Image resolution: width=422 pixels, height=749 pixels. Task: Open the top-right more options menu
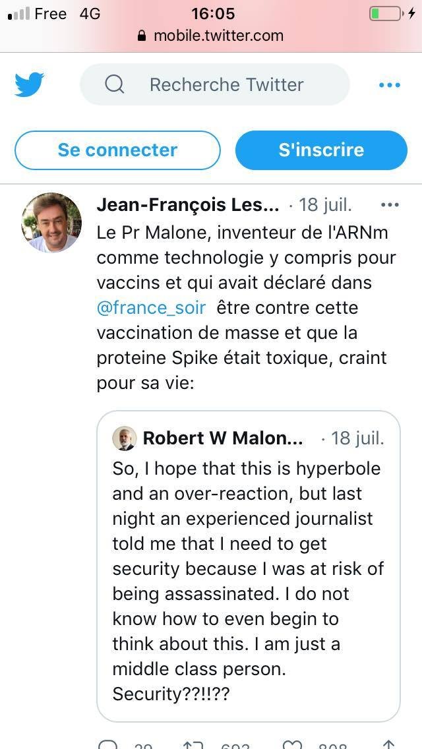390,84
